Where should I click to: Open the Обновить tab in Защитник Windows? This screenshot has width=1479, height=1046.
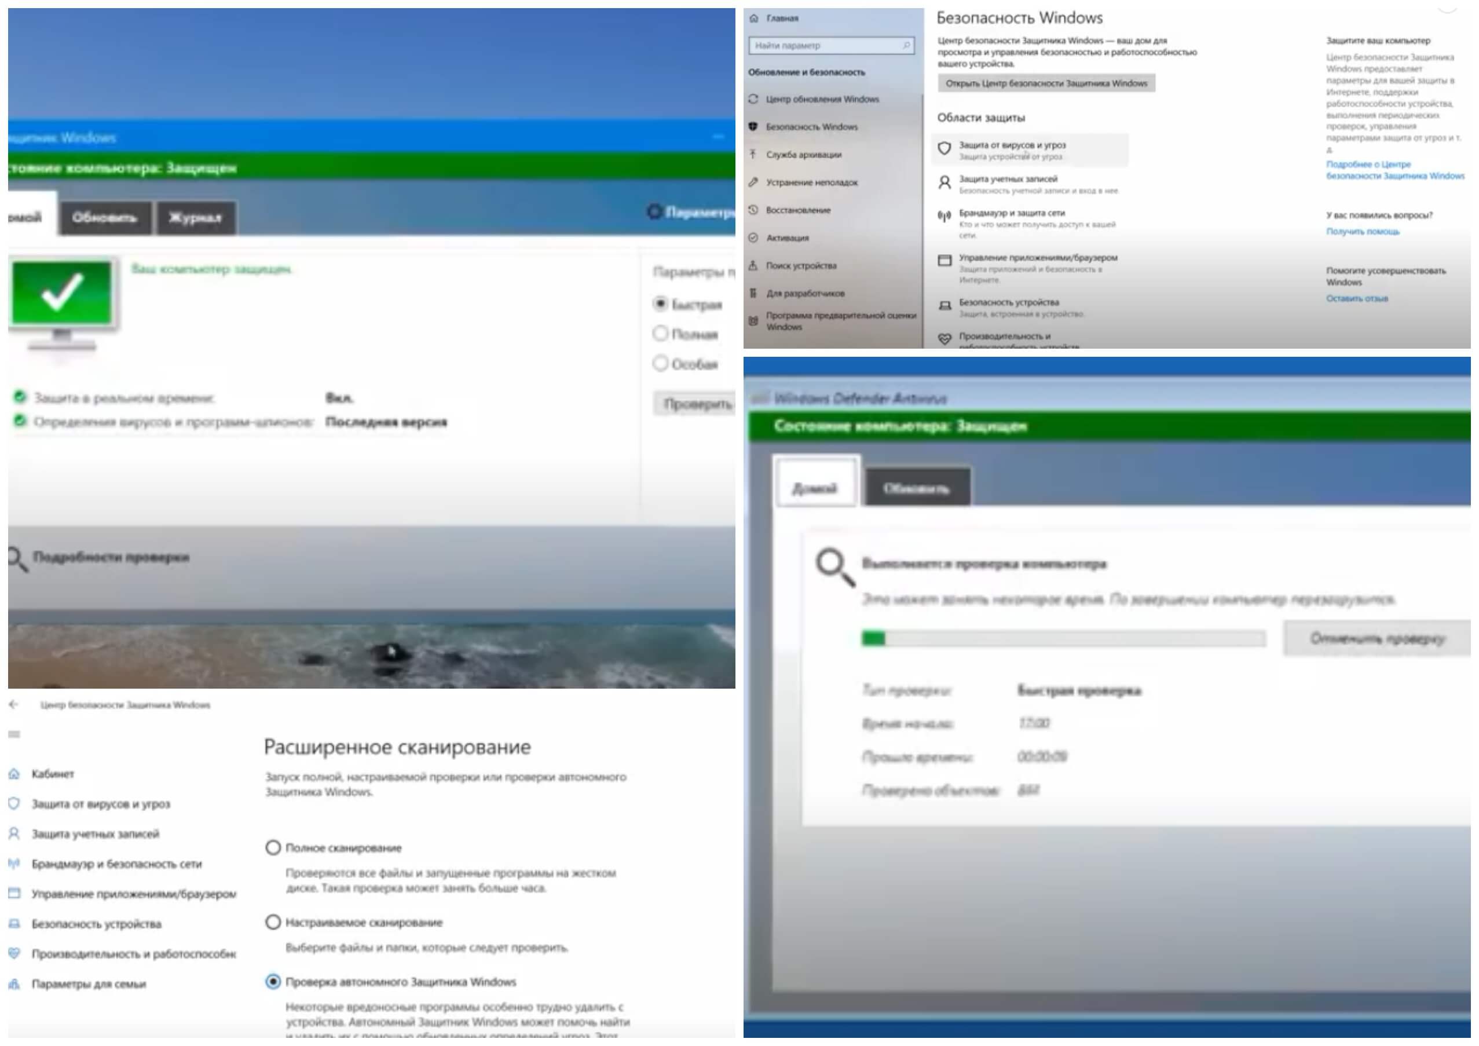(x=105, y=218)
